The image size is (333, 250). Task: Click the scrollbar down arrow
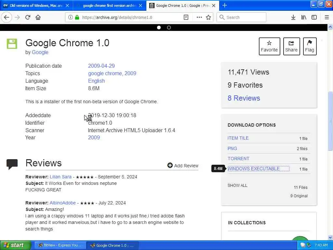pos(330,237)
